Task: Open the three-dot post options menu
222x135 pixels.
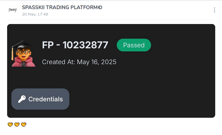Action: [215, 10]
